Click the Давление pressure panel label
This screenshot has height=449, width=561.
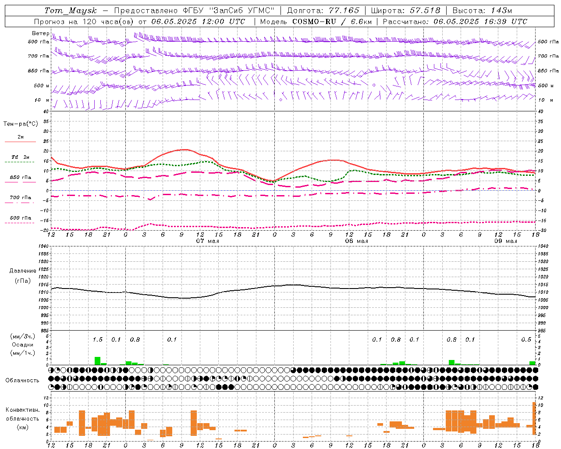23,271
